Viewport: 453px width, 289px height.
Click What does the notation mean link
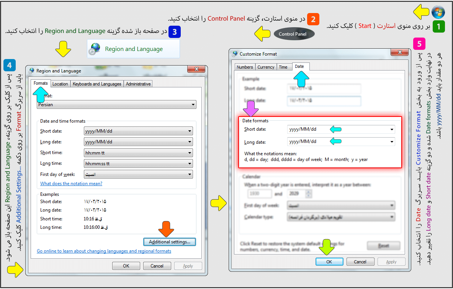[71, 184]
